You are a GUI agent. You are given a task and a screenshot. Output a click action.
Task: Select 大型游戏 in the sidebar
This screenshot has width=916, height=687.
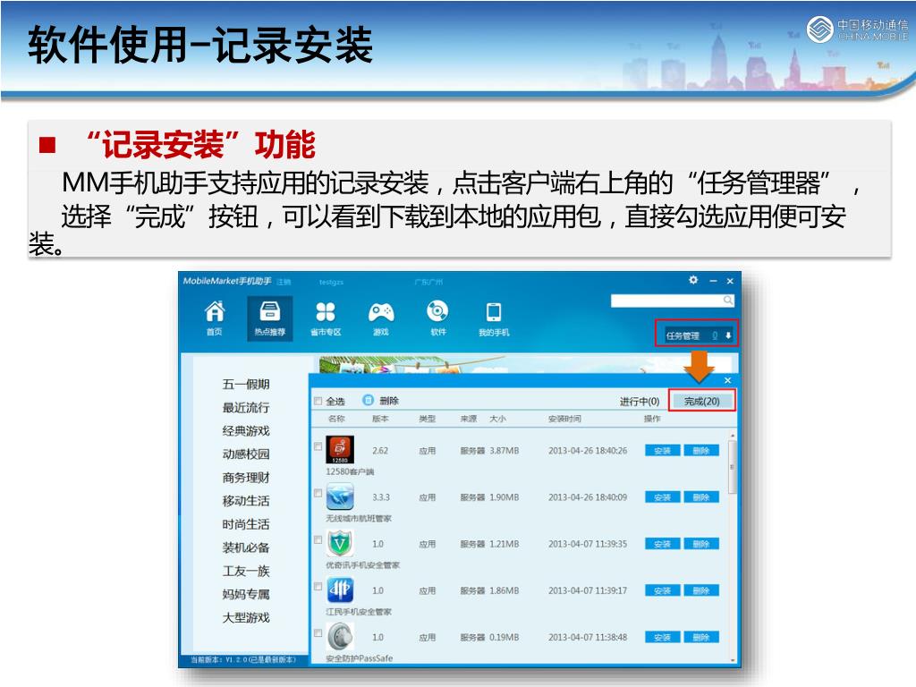pyautogui.click(x=246, y=617)
